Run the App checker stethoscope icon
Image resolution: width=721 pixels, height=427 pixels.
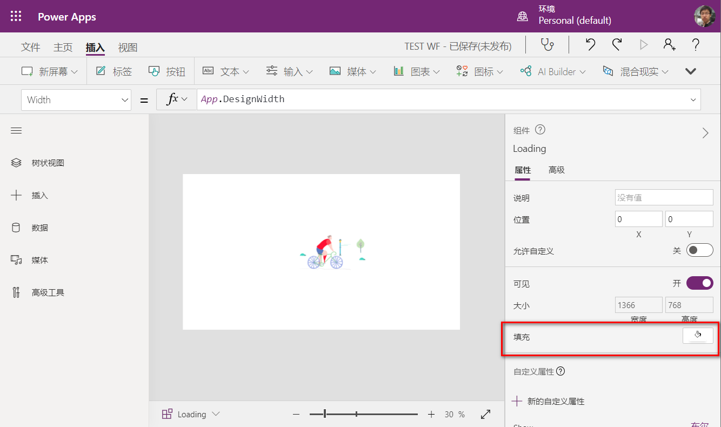click(548, 45)
